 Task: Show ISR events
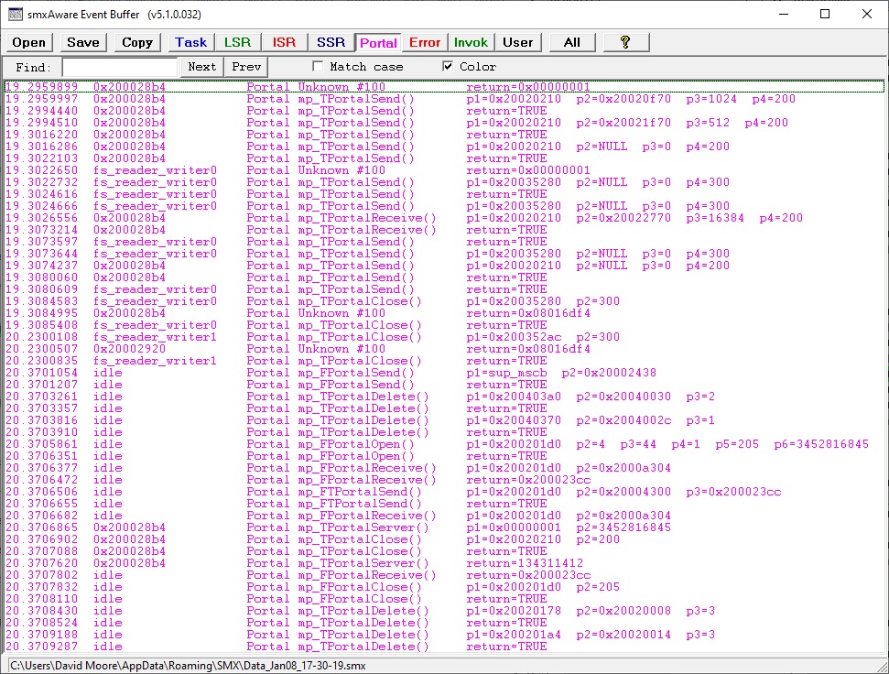point(284,42)
